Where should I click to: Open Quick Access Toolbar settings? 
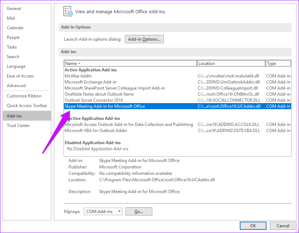27,106
